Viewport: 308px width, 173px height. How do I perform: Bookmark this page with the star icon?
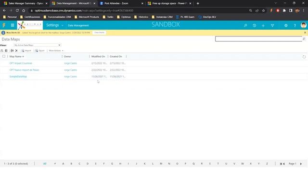pyautogui.click(x=263, y=11)
